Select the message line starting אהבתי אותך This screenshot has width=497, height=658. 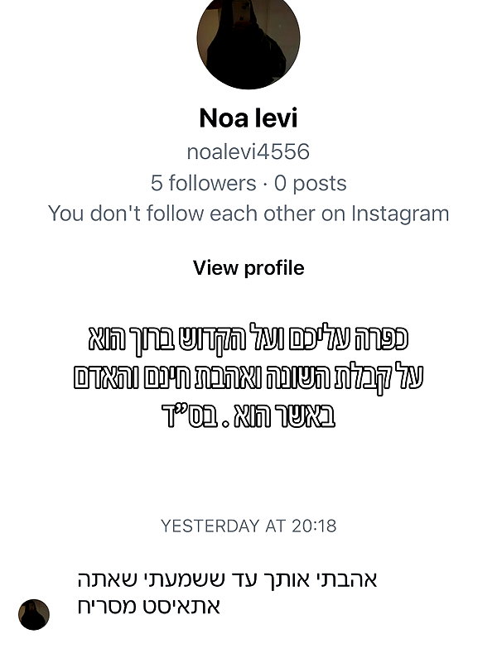227,579
